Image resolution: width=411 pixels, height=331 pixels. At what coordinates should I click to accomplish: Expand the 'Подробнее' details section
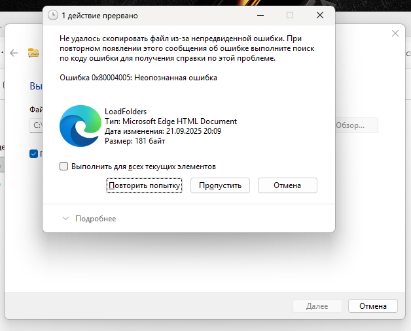95,219
